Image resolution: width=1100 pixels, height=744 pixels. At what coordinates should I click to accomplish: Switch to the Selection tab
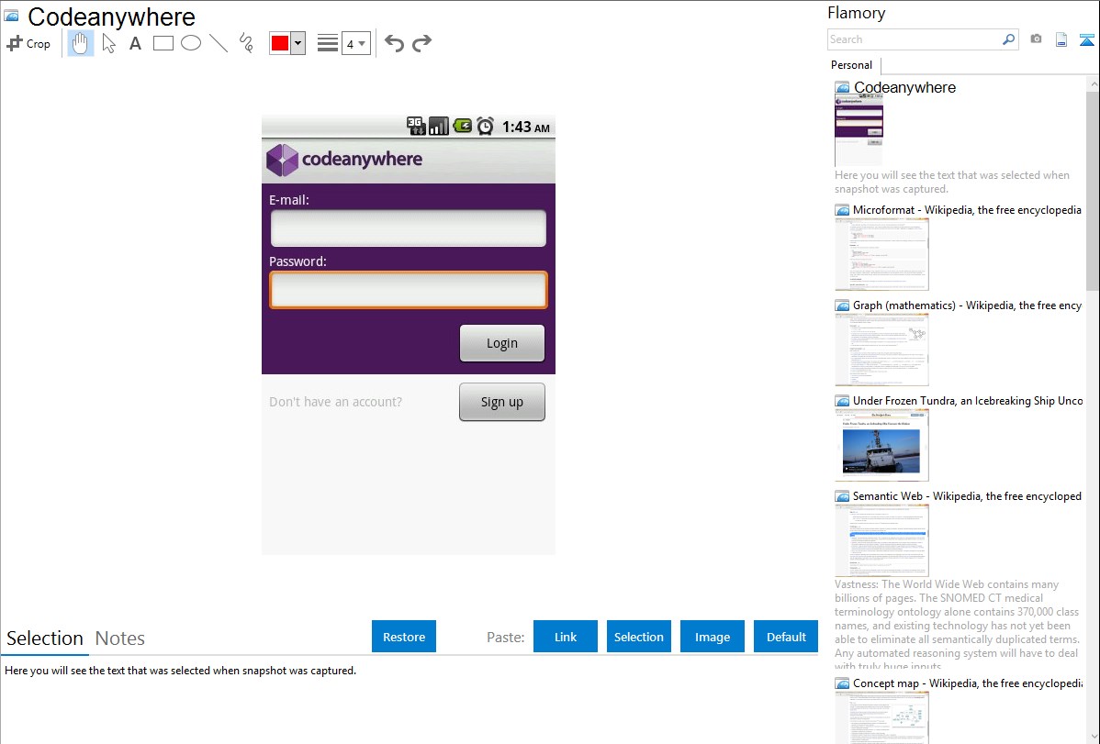[x=44, y=639]
